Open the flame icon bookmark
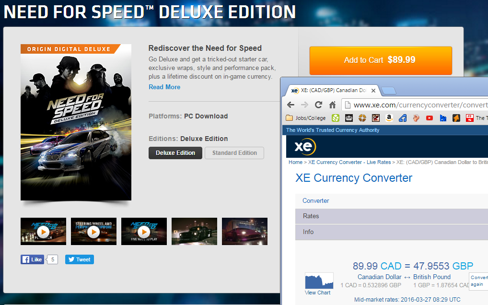Screen dimensions: 488x305 [416, 118]
